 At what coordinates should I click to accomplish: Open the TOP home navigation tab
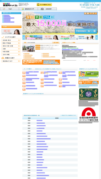pos(9,9)
